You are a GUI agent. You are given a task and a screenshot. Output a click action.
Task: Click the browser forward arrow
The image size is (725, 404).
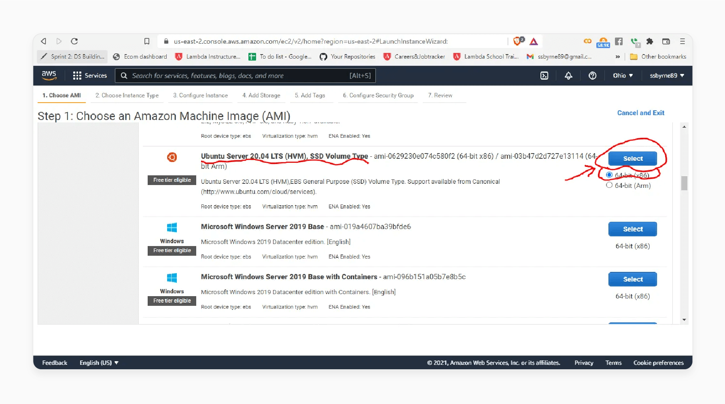click(59, 41)
